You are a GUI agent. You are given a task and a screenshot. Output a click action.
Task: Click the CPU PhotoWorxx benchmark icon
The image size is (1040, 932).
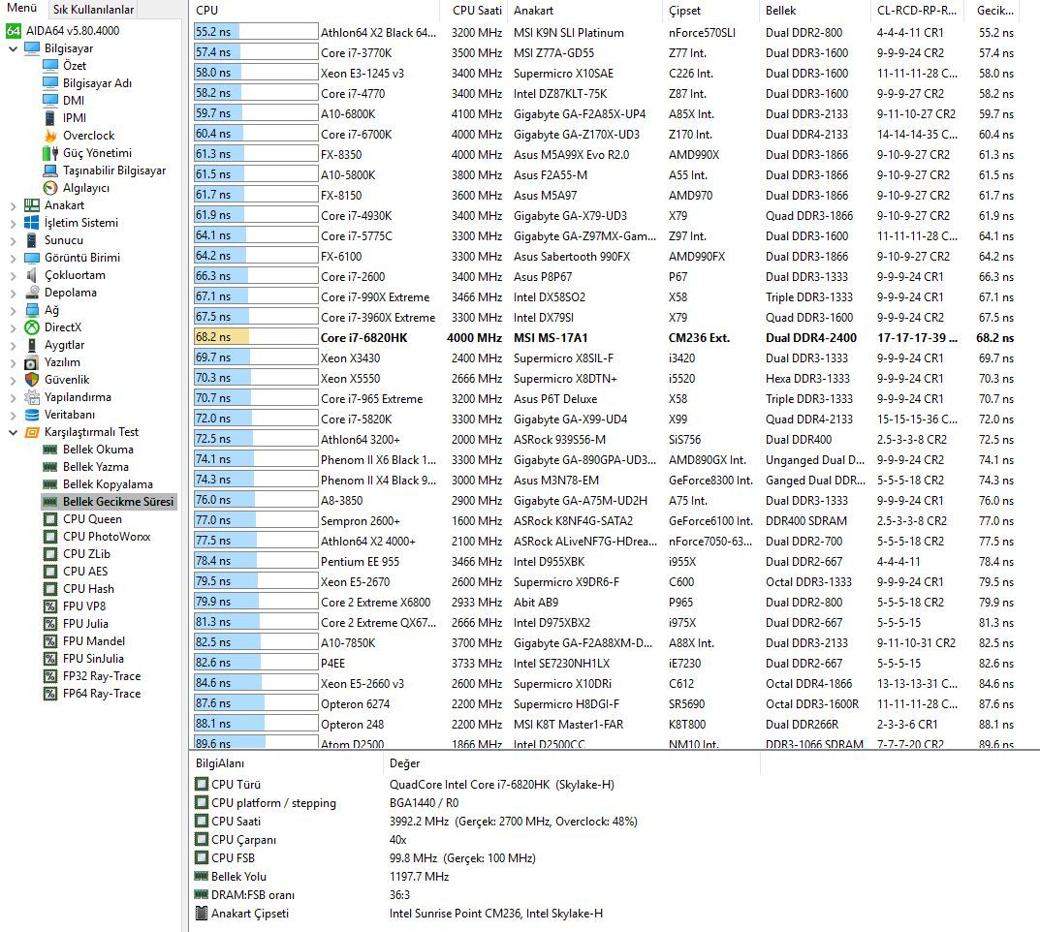(x=50, y=537)
